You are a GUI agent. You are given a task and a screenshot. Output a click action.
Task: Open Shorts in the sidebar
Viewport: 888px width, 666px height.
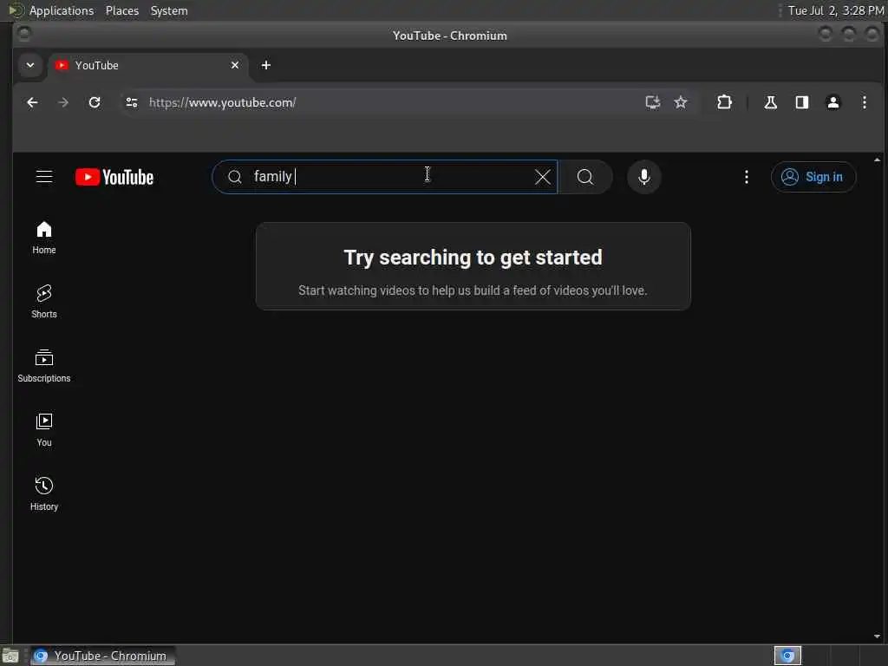44,301
